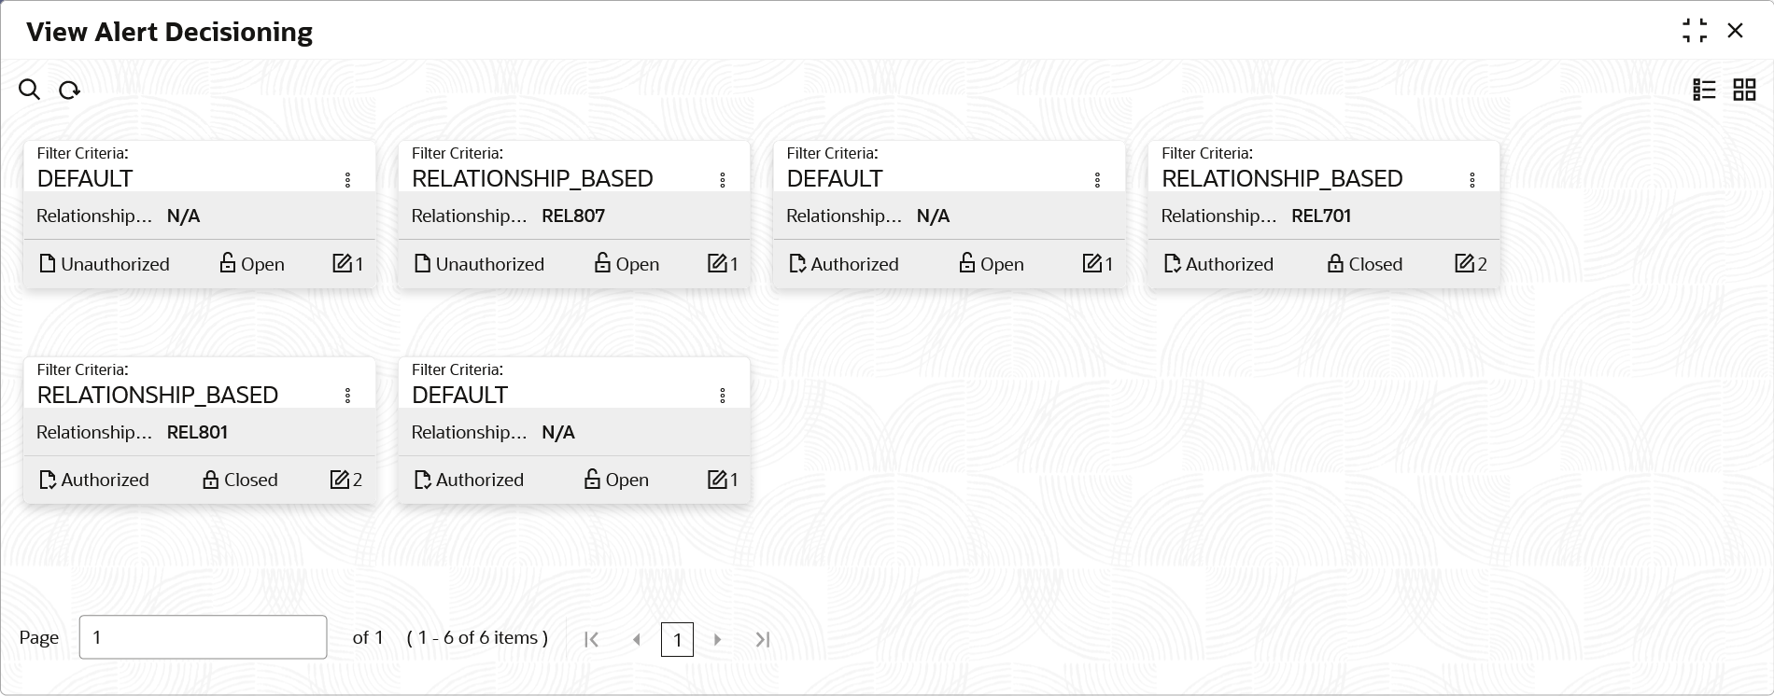The height and width of the screenshot is (696, 1774).
Task: Refresh the alert decisioning list
Action: (69, 90)
